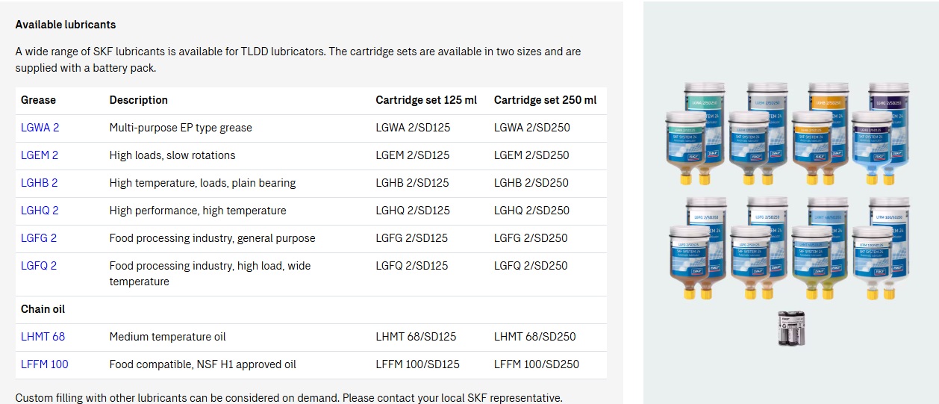Viewport: 939px width, 404px height.
Task: Click the Cartridge set 250 ml column header
Action: click(545, 100)
